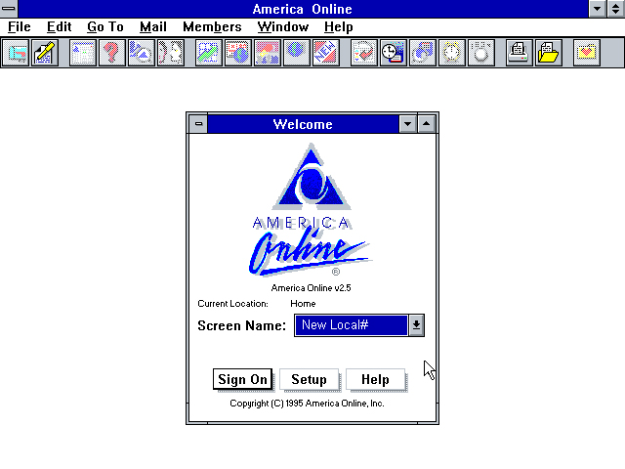This screenshot has width=625, height=469.
Task: Open Personal Choices toolbar icon
Action: click(481, 53)
